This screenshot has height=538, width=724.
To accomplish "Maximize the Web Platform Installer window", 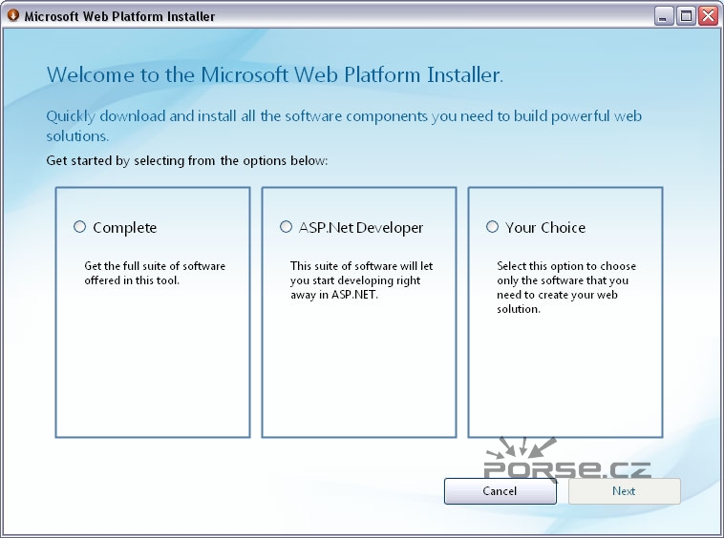I will pos(686,16).
